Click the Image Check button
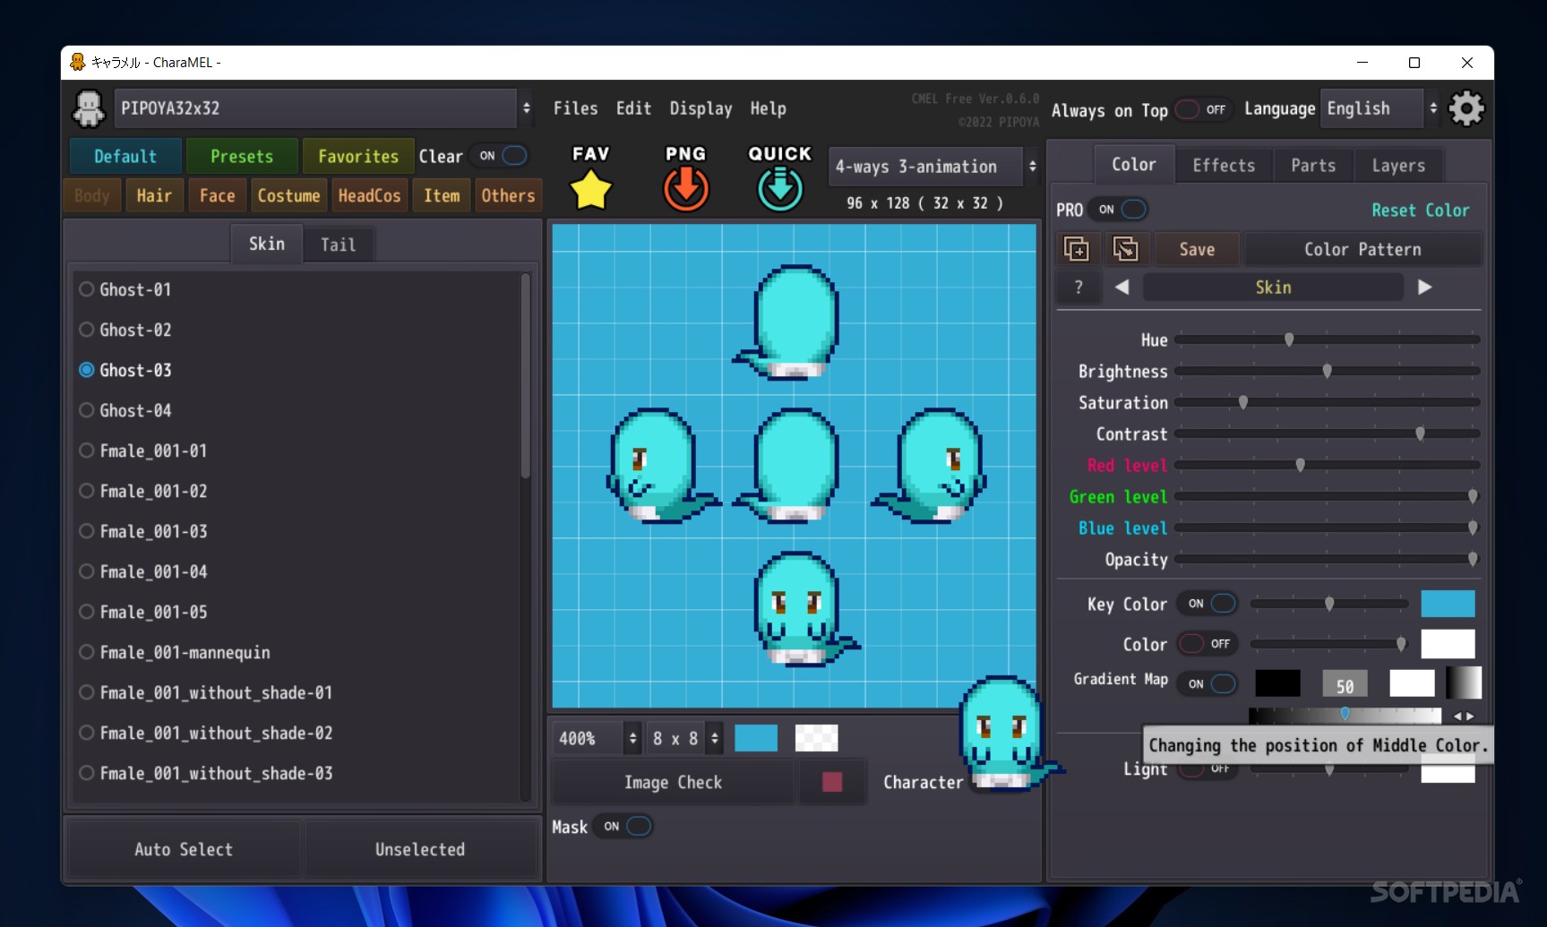The height and width of the screenshot is (927, 1547). (x=673, y=782)
